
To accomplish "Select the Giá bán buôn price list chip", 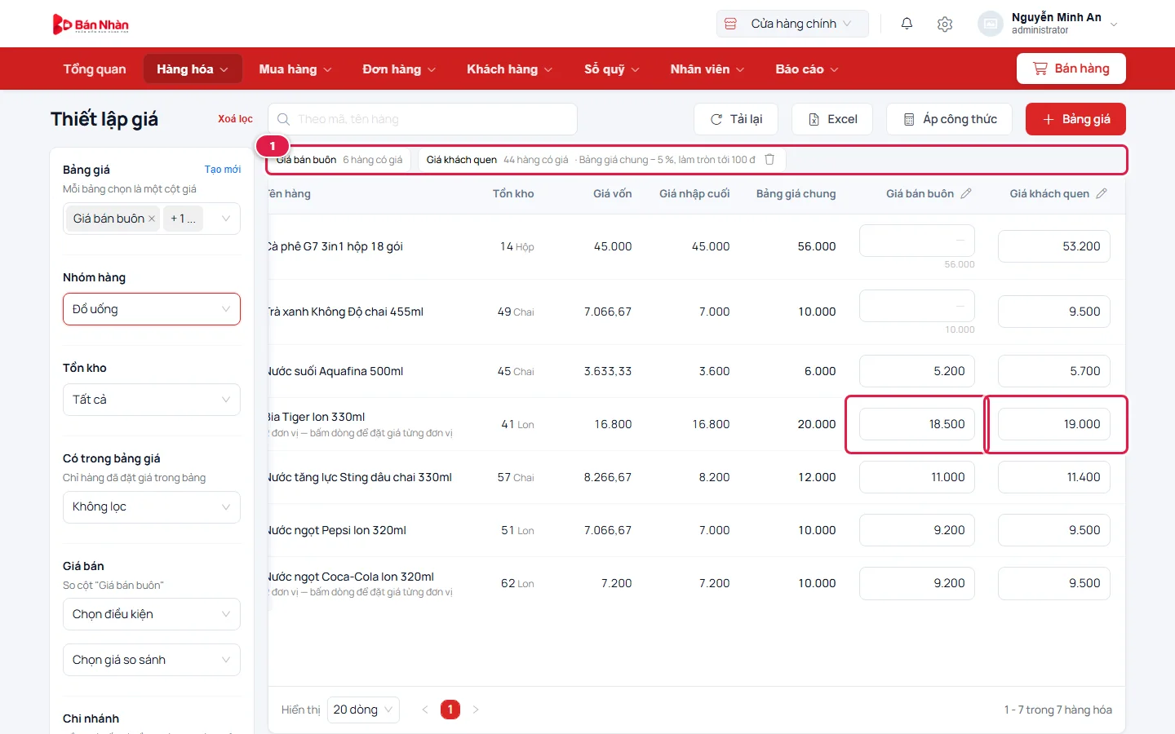I will (339, 160).
